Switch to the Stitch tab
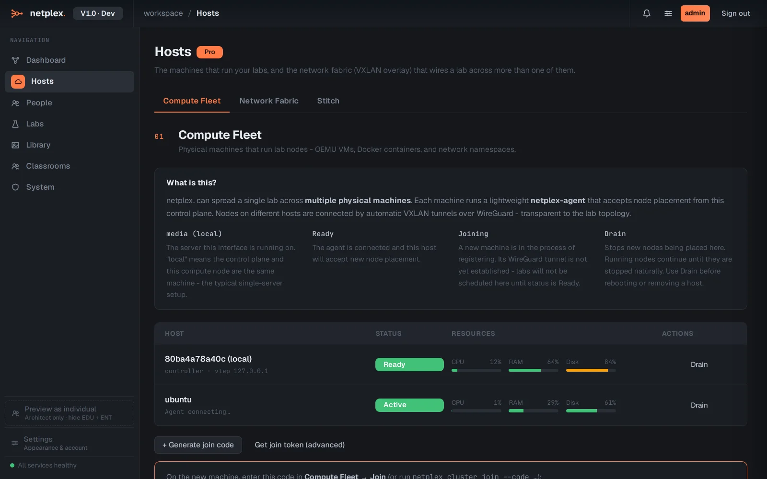Image resolution: width=767 pixels, height=479 pixels. 328,101
